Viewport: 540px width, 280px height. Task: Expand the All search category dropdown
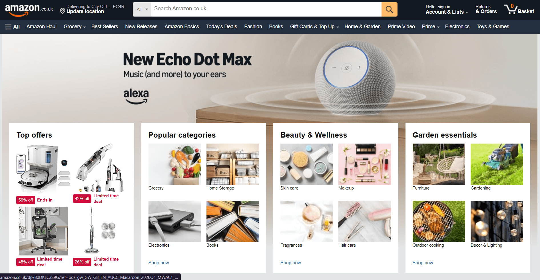(x=142, y=9)
